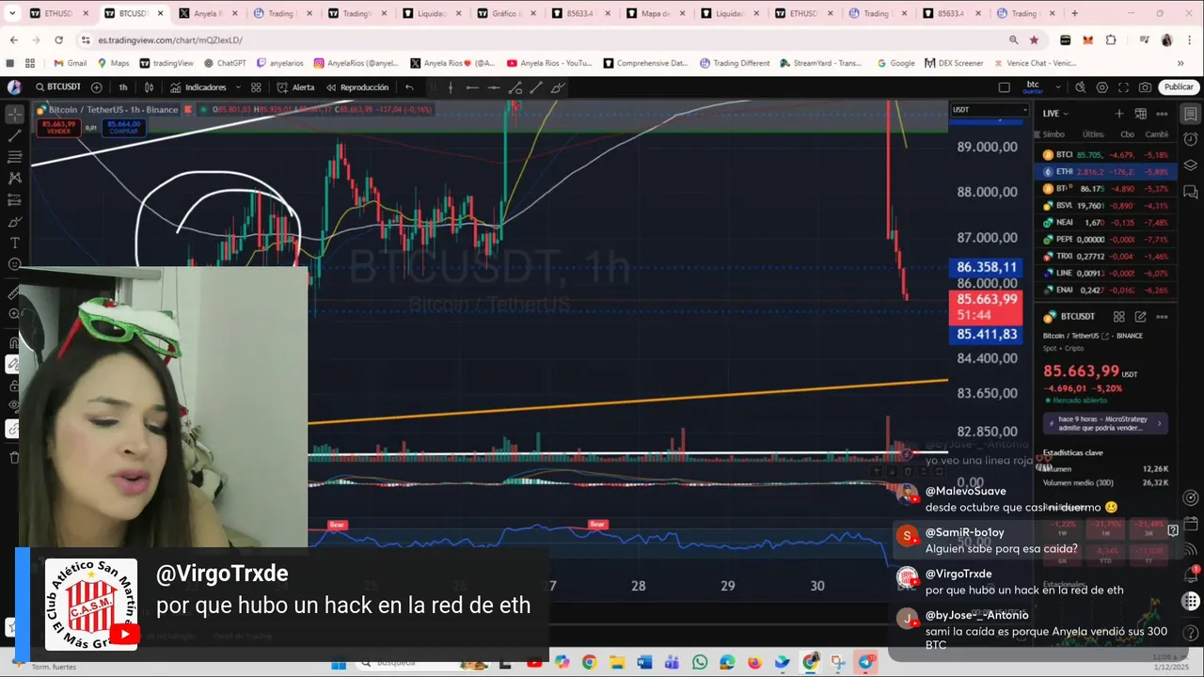Expand the LIVE watchlist dropdown
The width and height of the screenshot is (1204, 677).
pyautogui.click(x=1056, y=113)
